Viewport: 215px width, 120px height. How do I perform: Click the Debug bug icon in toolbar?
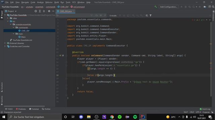click(186, 7)
